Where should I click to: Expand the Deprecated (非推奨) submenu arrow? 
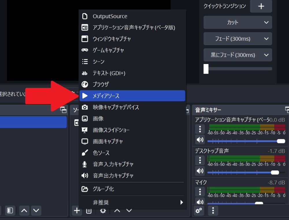(181, 202)
